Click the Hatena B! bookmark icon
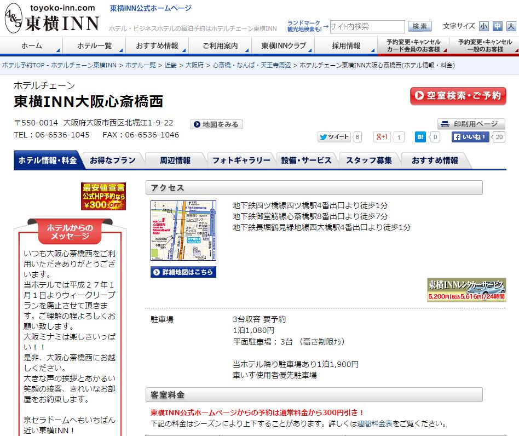The width and height of the screenshot is (519, 436). point(420,137)
